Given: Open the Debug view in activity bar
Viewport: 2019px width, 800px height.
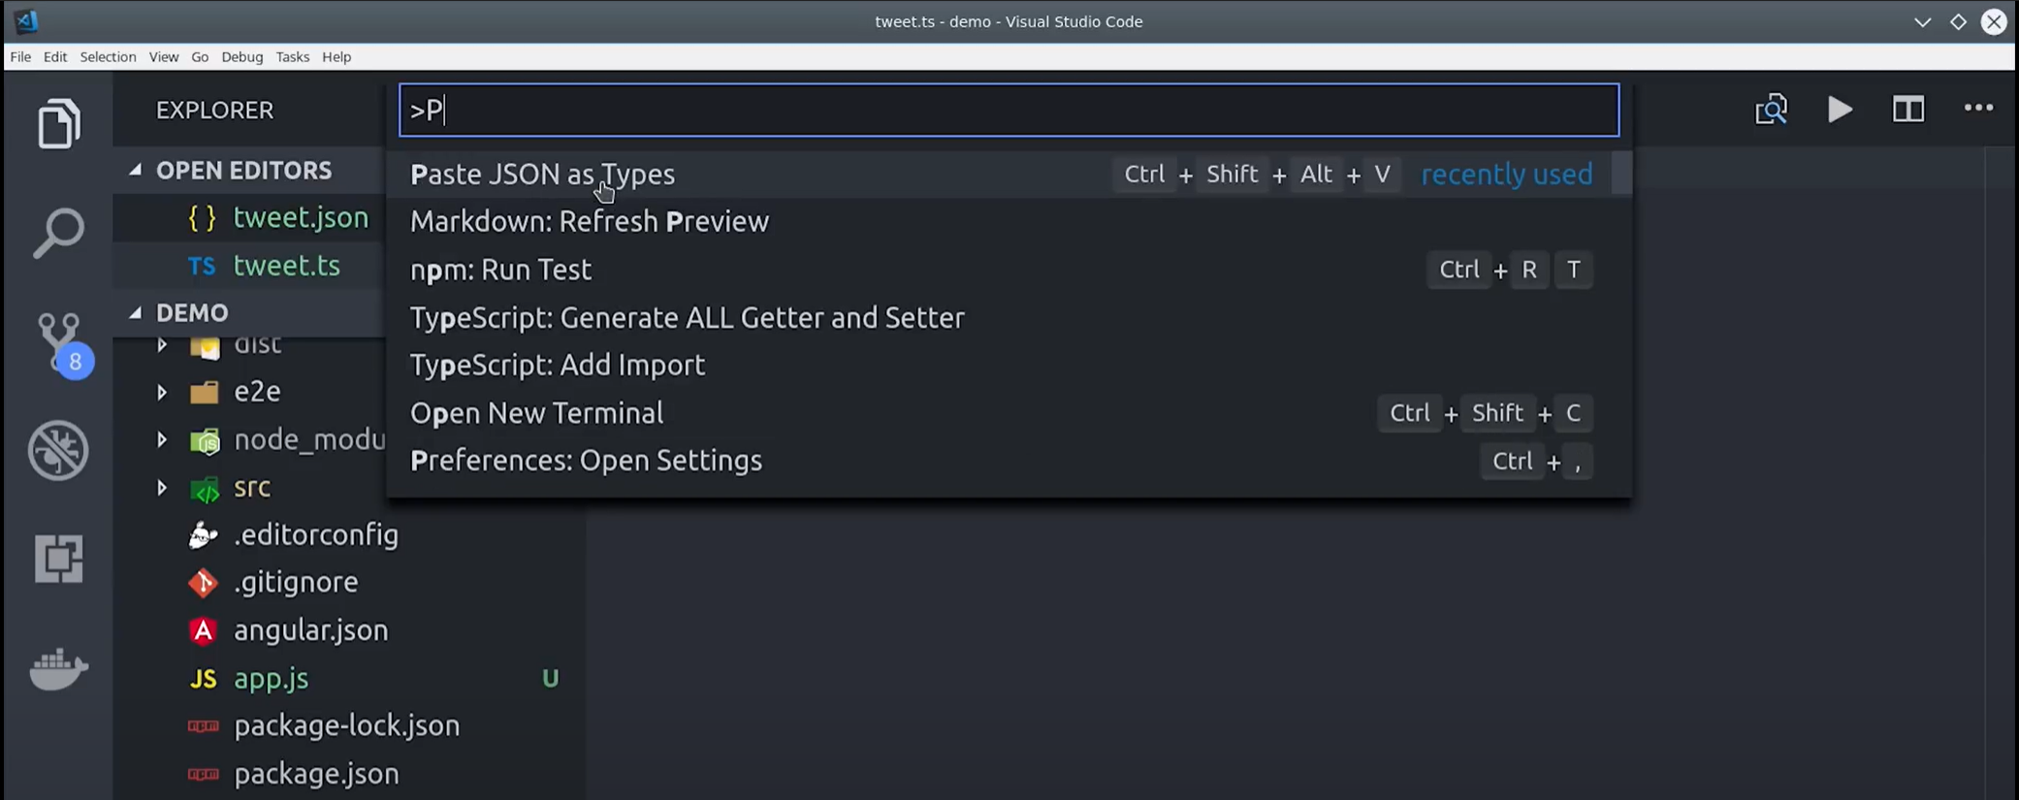Looking at the screenshot, I should pos(58,450).
